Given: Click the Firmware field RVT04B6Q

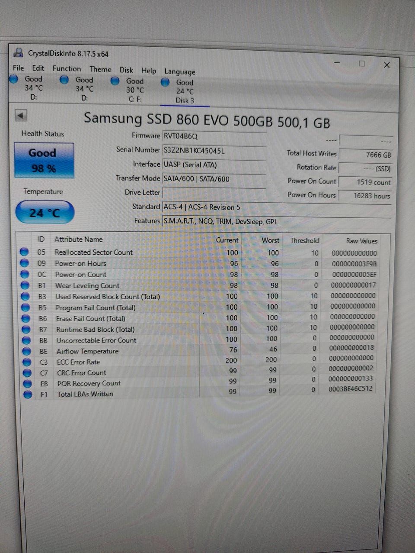Looking at the screenshot, I should tap(214, 136).
